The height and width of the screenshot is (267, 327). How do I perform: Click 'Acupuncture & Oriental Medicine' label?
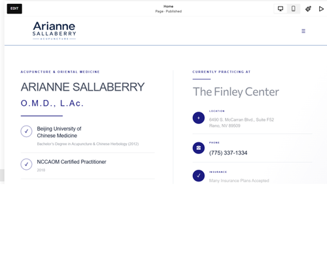(60, 72)
